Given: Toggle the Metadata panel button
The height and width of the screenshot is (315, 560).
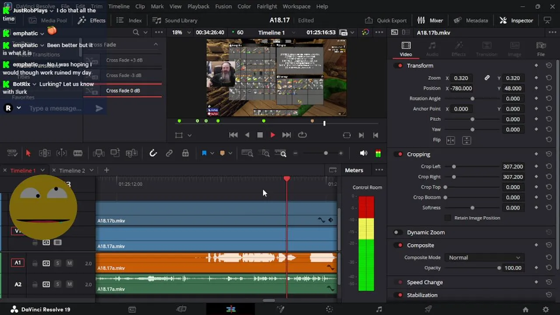Looking at the screenshot, I should (471, 21).
